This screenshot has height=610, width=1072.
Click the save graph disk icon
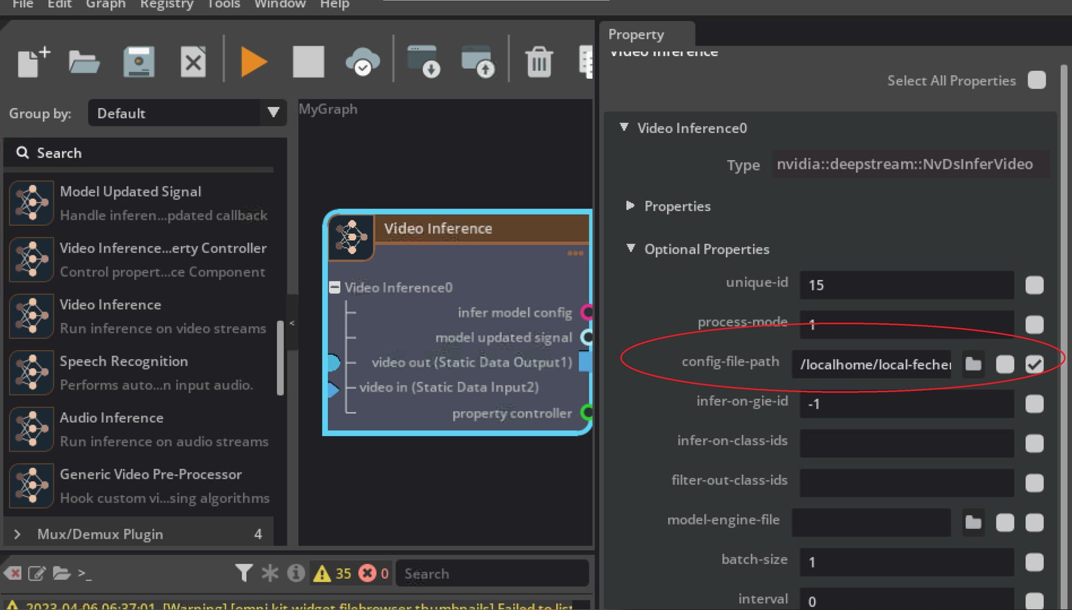click(138, 61)
